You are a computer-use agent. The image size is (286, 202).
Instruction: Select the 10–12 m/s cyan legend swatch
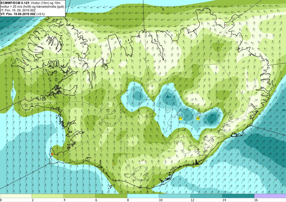click(175, 196)
